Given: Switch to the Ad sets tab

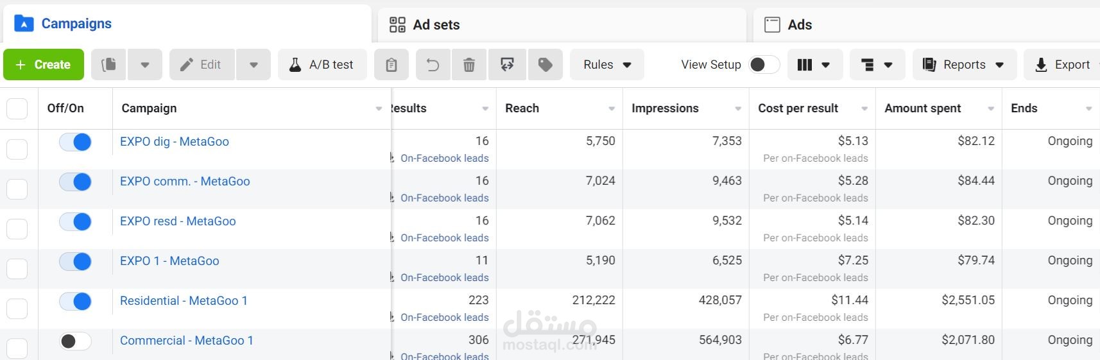Looking at the screenshot, I should [x=562, y=25].
